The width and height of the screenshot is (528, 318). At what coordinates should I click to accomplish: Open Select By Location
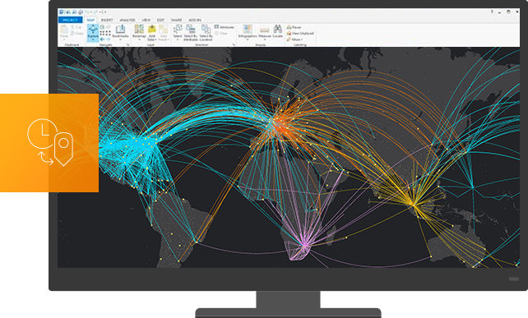pyautogui.click(x=206, y=33)
